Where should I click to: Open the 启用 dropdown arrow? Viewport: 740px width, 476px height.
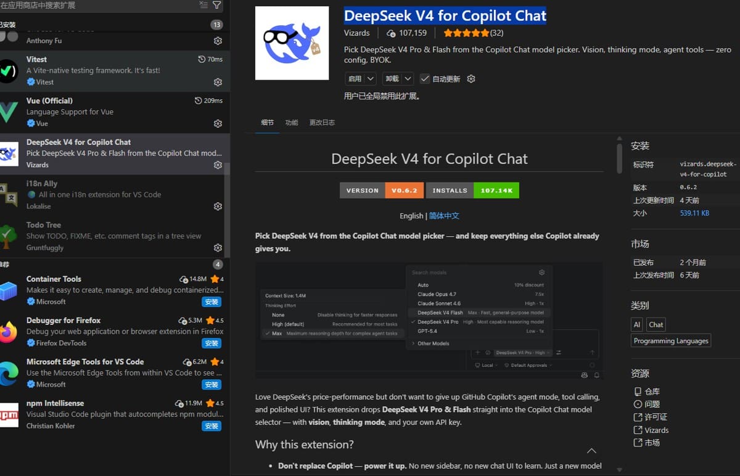(370, 79)
